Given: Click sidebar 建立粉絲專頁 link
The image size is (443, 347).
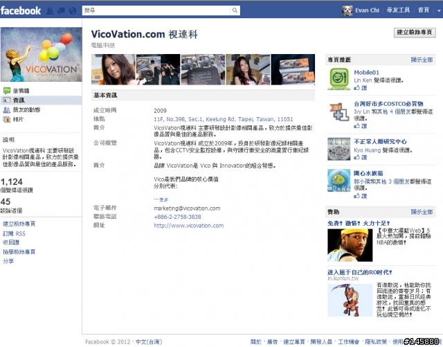Looking at the screenshot, I should point(19,224).
